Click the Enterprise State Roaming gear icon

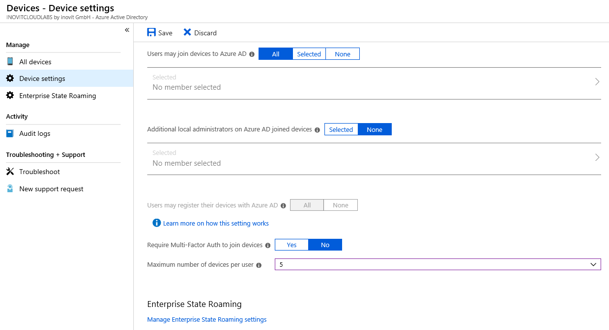(x=10, y=96)
